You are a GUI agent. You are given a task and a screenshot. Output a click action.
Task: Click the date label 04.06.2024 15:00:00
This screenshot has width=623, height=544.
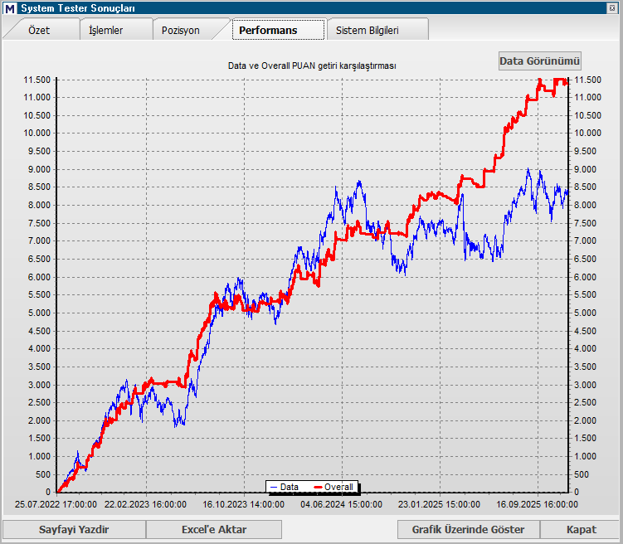341,504
